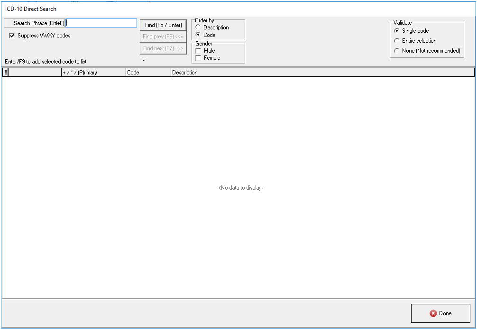Select None (Not recommended) validation
The height and width of the screenshot is (329, 477).
point(397,51)
